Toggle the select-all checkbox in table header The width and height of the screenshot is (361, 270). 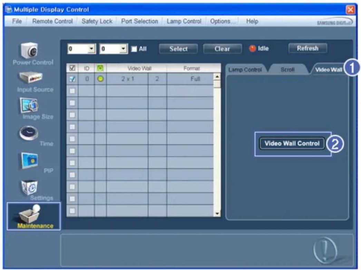click(x=72, y=68)
